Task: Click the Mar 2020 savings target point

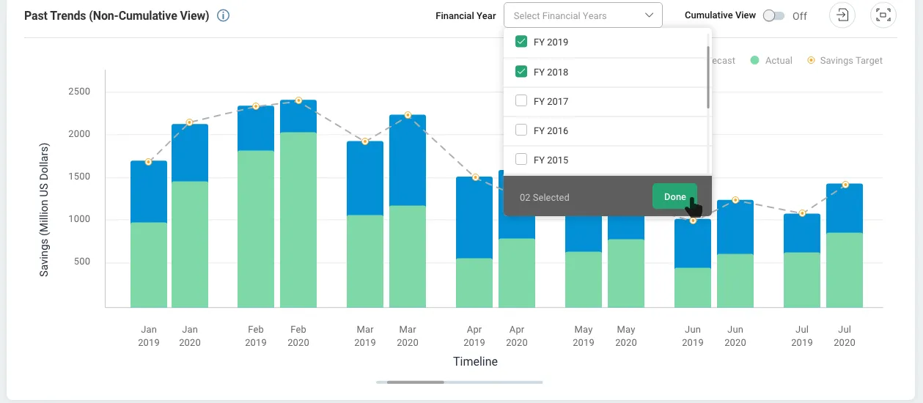Action: [408, 115]
